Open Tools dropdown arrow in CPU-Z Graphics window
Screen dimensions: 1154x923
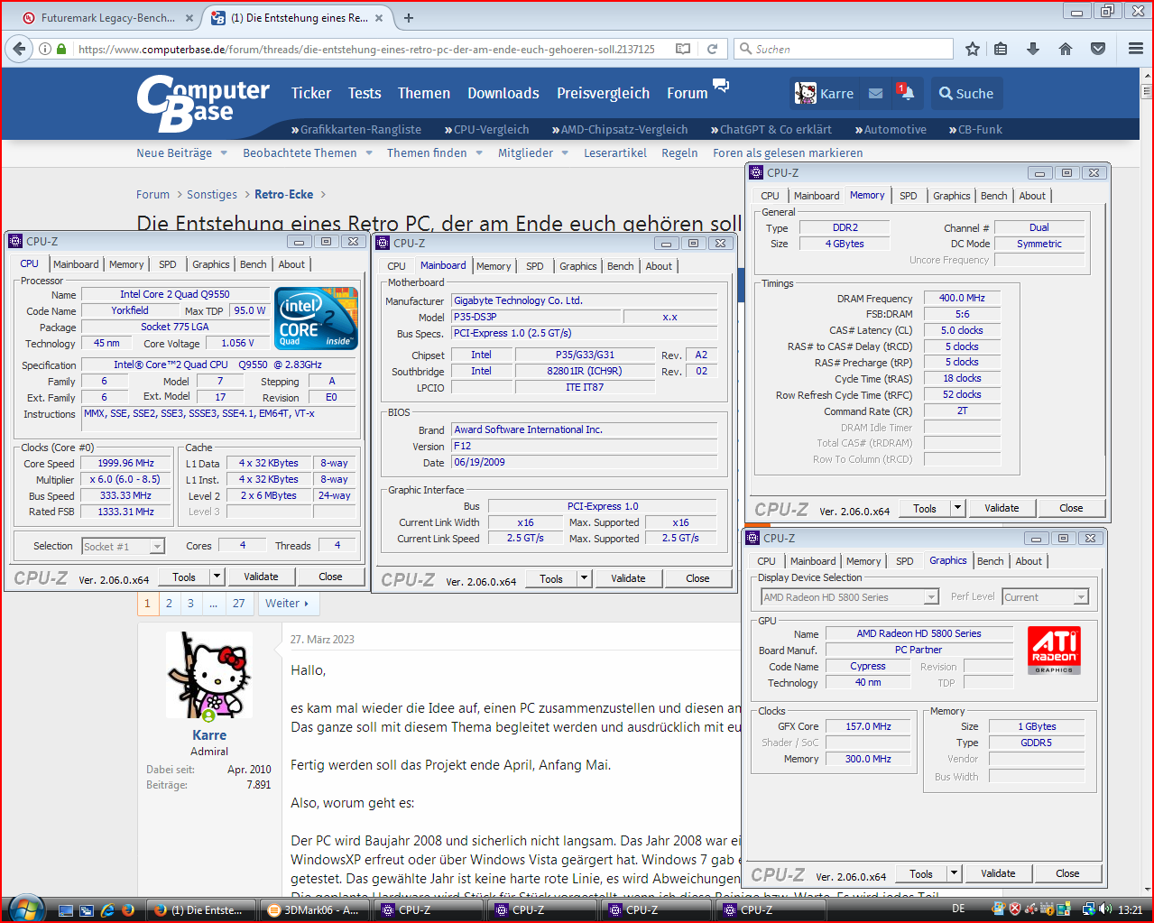pyautogui.click(x=954, y=873)
